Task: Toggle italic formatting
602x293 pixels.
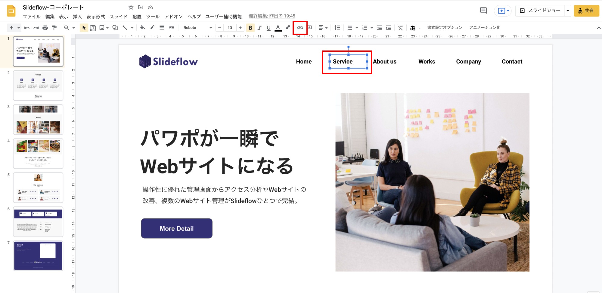Action: [259, 28]
